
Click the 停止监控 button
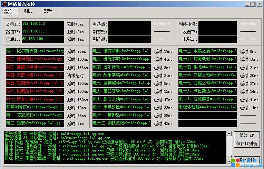click(246, 160)
